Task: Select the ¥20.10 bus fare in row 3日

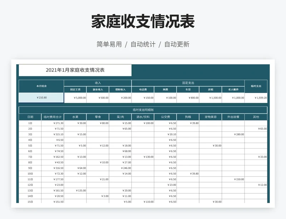Action: (166, 134)
